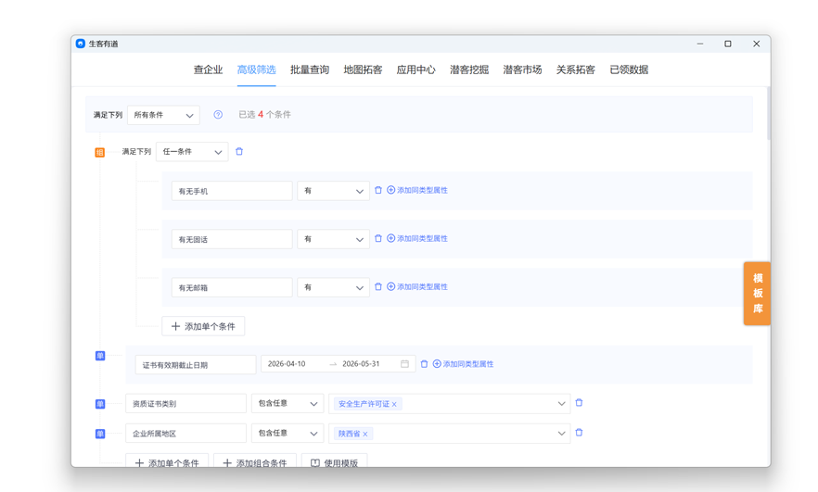Click 添加同类型属性 for 有无手机
Image resolution: width=818 pixels, height=492 pixels.
tap(416, 190)
